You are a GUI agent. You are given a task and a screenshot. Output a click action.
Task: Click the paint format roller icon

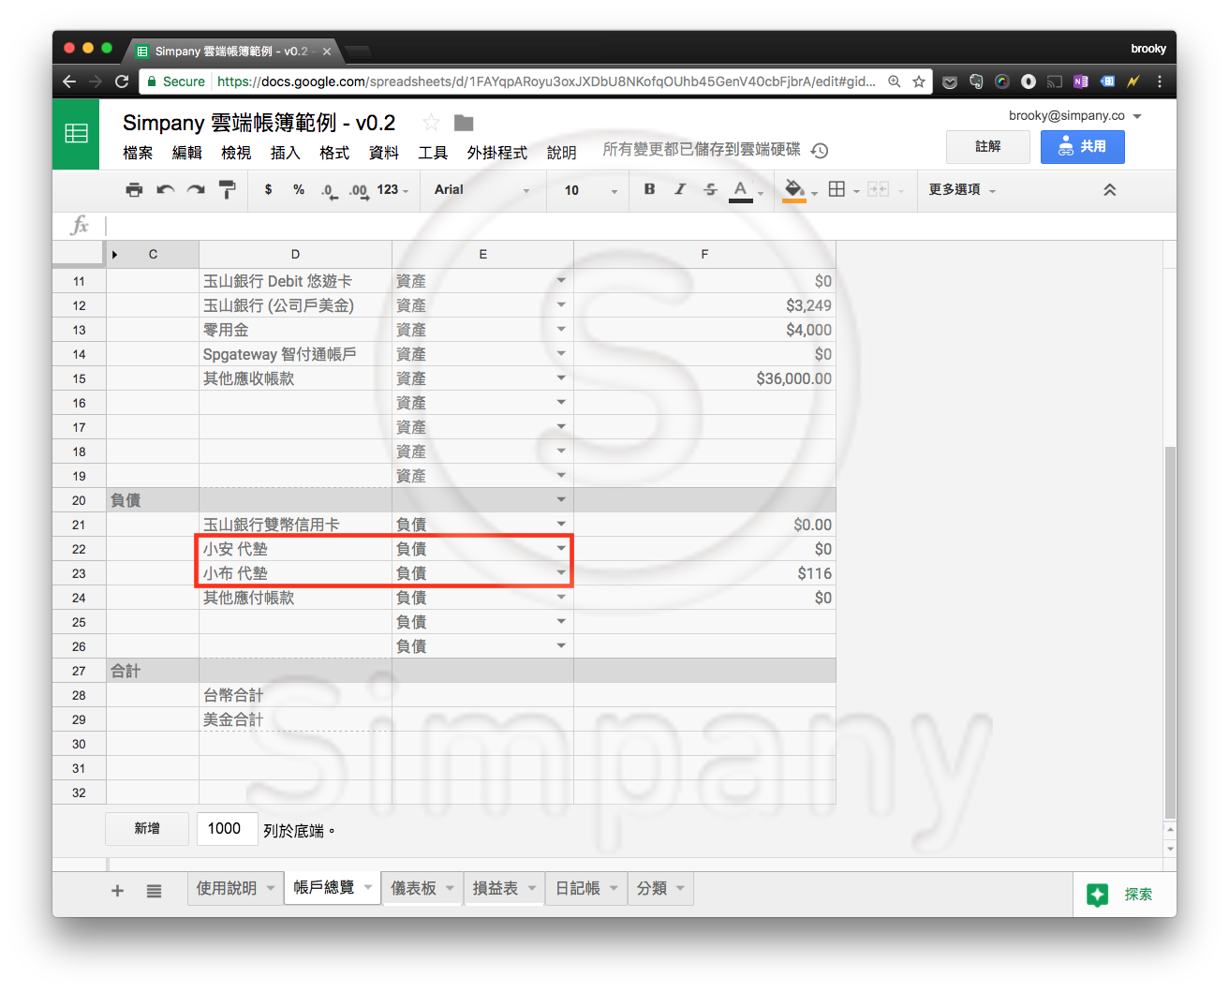(227, 190)
